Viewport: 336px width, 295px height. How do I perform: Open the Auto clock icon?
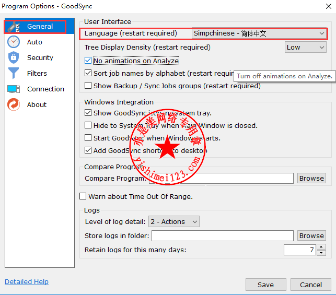pyautogui.click(x=14, y=42)
